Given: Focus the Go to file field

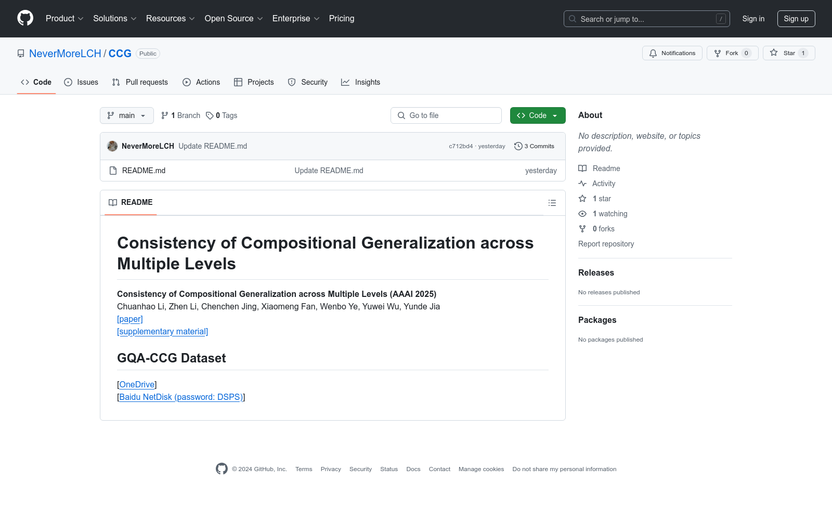Looking at the screenshot, I should tap(446, 115).
